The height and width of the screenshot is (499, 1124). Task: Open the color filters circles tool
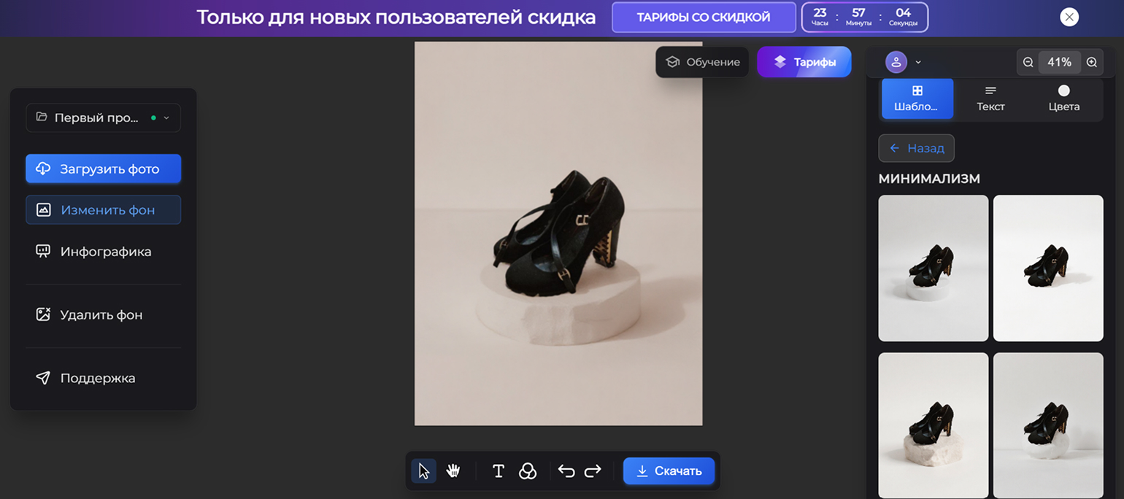click(528, 471)
